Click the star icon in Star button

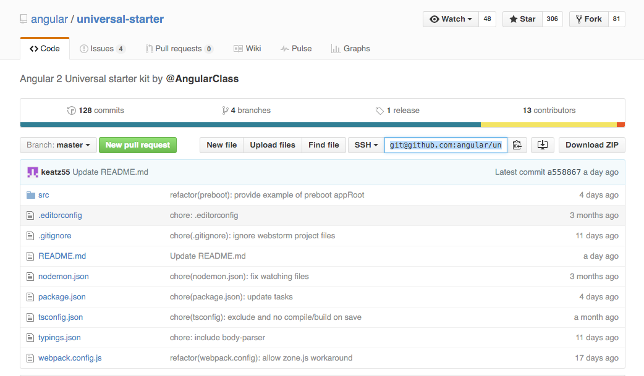(514, 19)
